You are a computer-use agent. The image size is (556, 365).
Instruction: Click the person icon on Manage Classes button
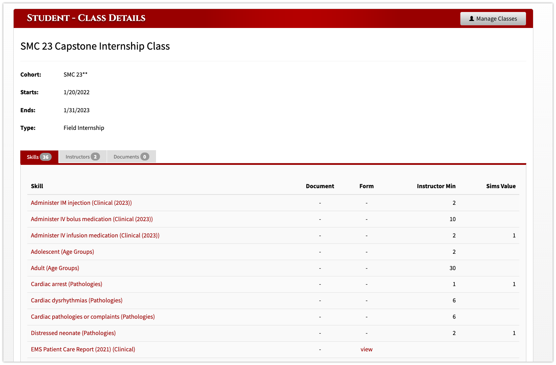[x=471, y=19]
